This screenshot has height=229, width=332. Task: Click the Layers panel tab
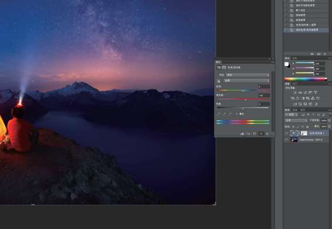click(287, 110)
